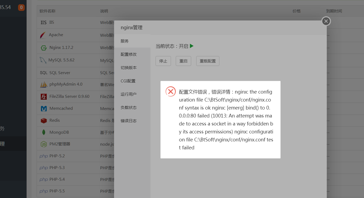The image size is (364, 198).
Task: Click the Redis software name
Action: coord(55,120)
